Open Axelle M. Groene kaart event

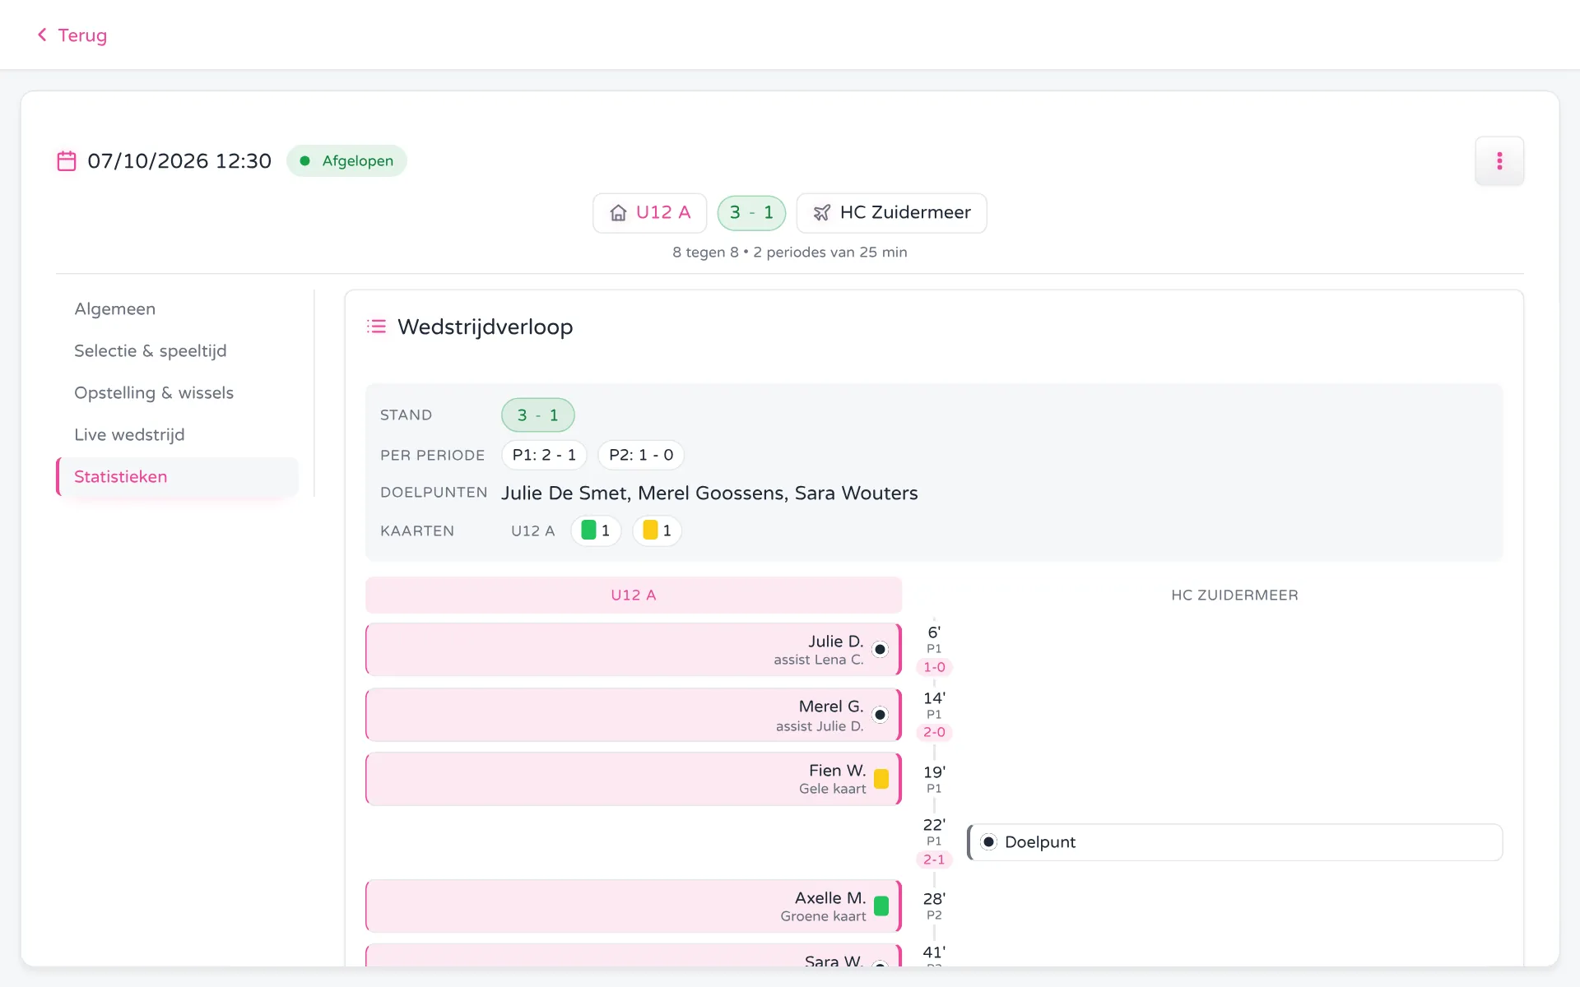click(634, 906)
